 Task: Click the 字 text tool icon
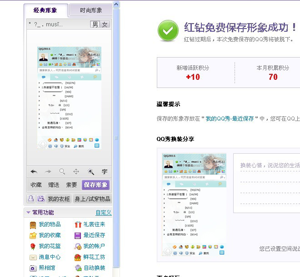click(105, 171)
